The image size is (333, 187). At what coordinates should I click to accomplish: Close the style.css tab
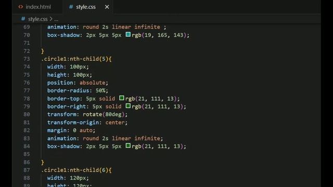[107, 7]
